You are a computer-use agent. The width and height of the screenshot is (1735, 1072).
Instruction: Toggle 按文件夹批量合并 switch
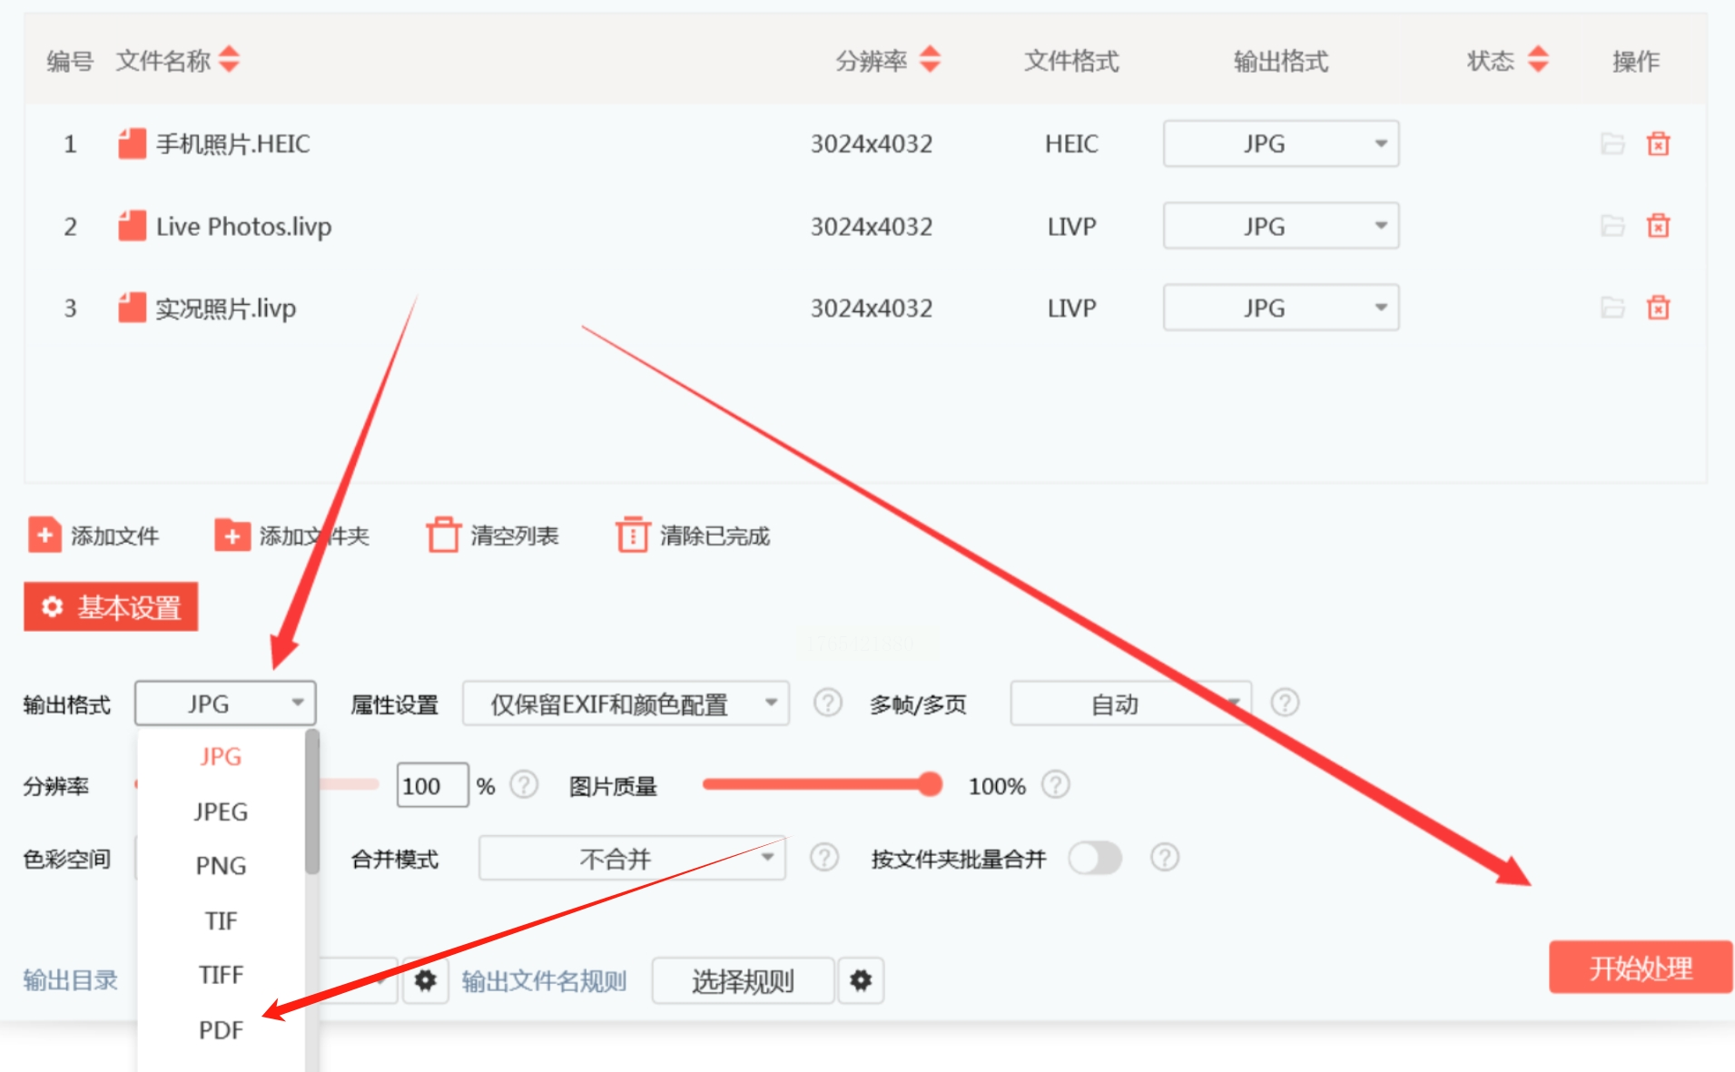[1095, 858]
